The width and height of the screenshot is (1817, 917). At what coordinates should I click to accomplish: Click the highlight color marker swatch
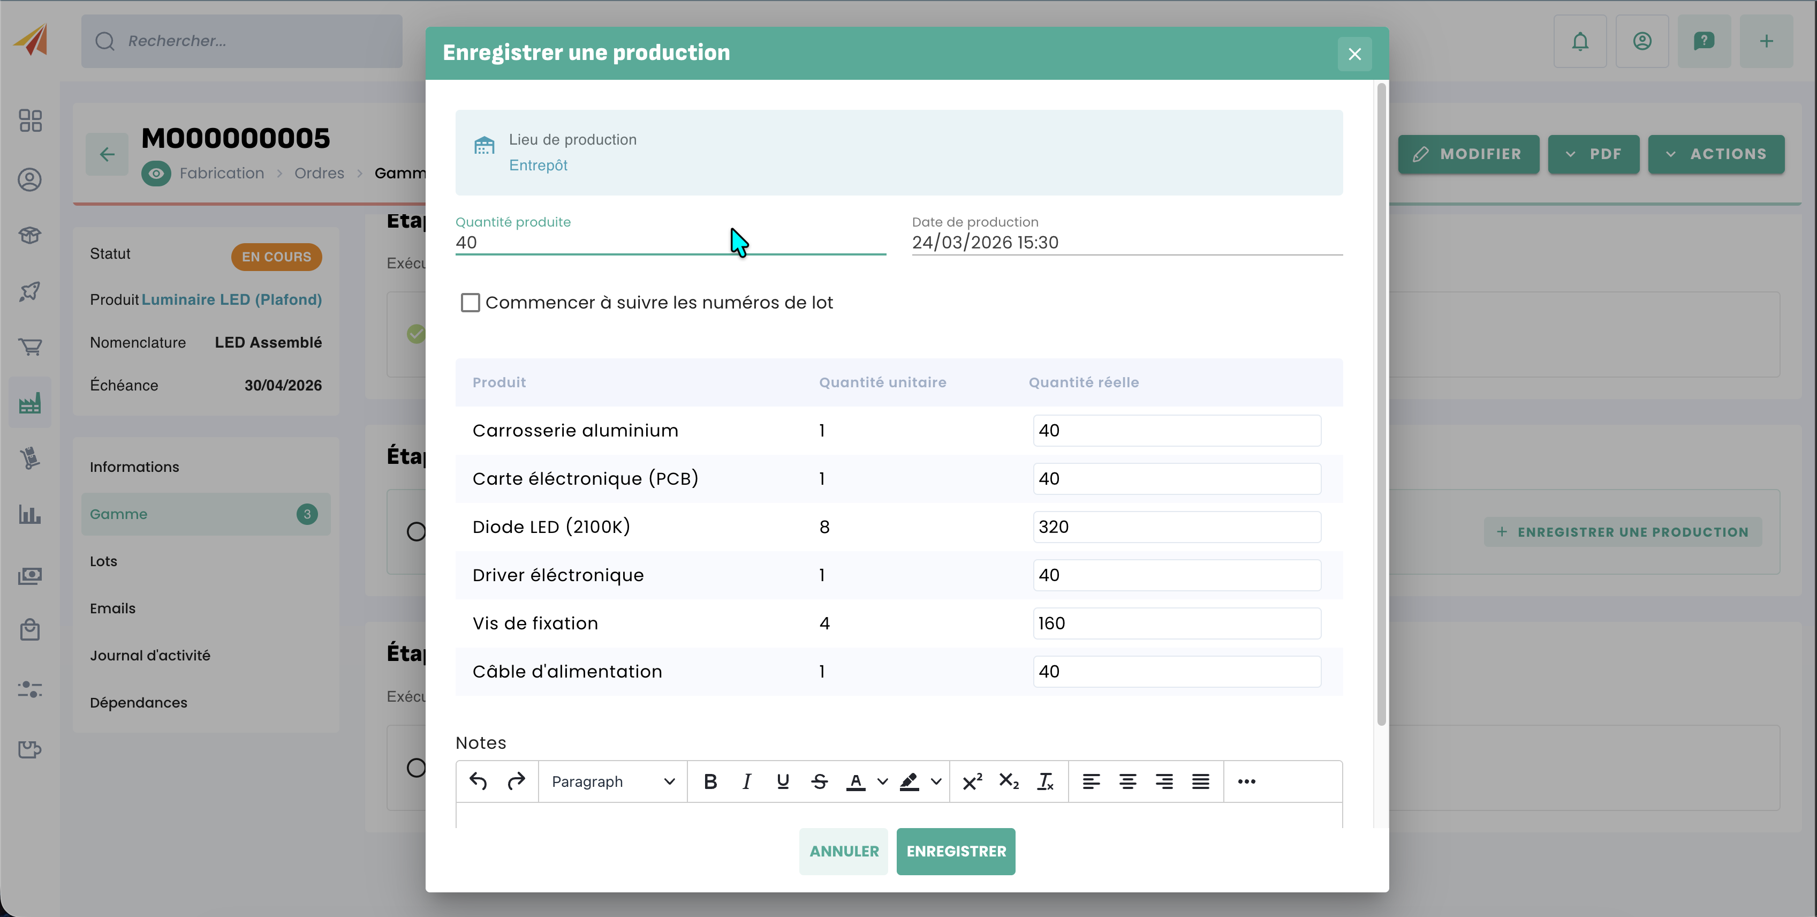click(x=909, y=781)
